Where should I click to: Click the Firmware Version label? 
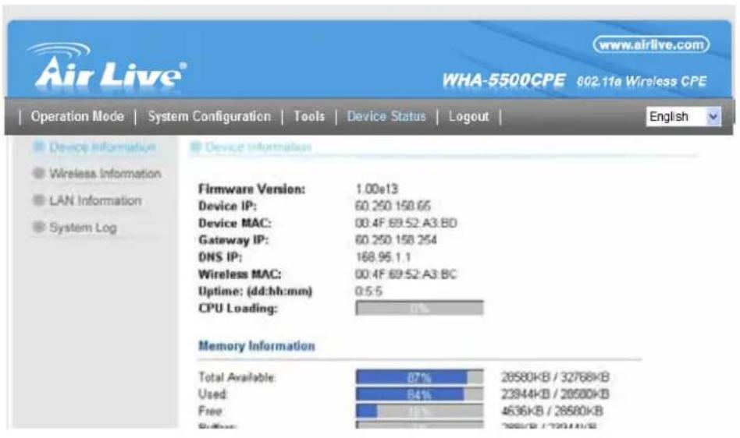pos(252,189)
